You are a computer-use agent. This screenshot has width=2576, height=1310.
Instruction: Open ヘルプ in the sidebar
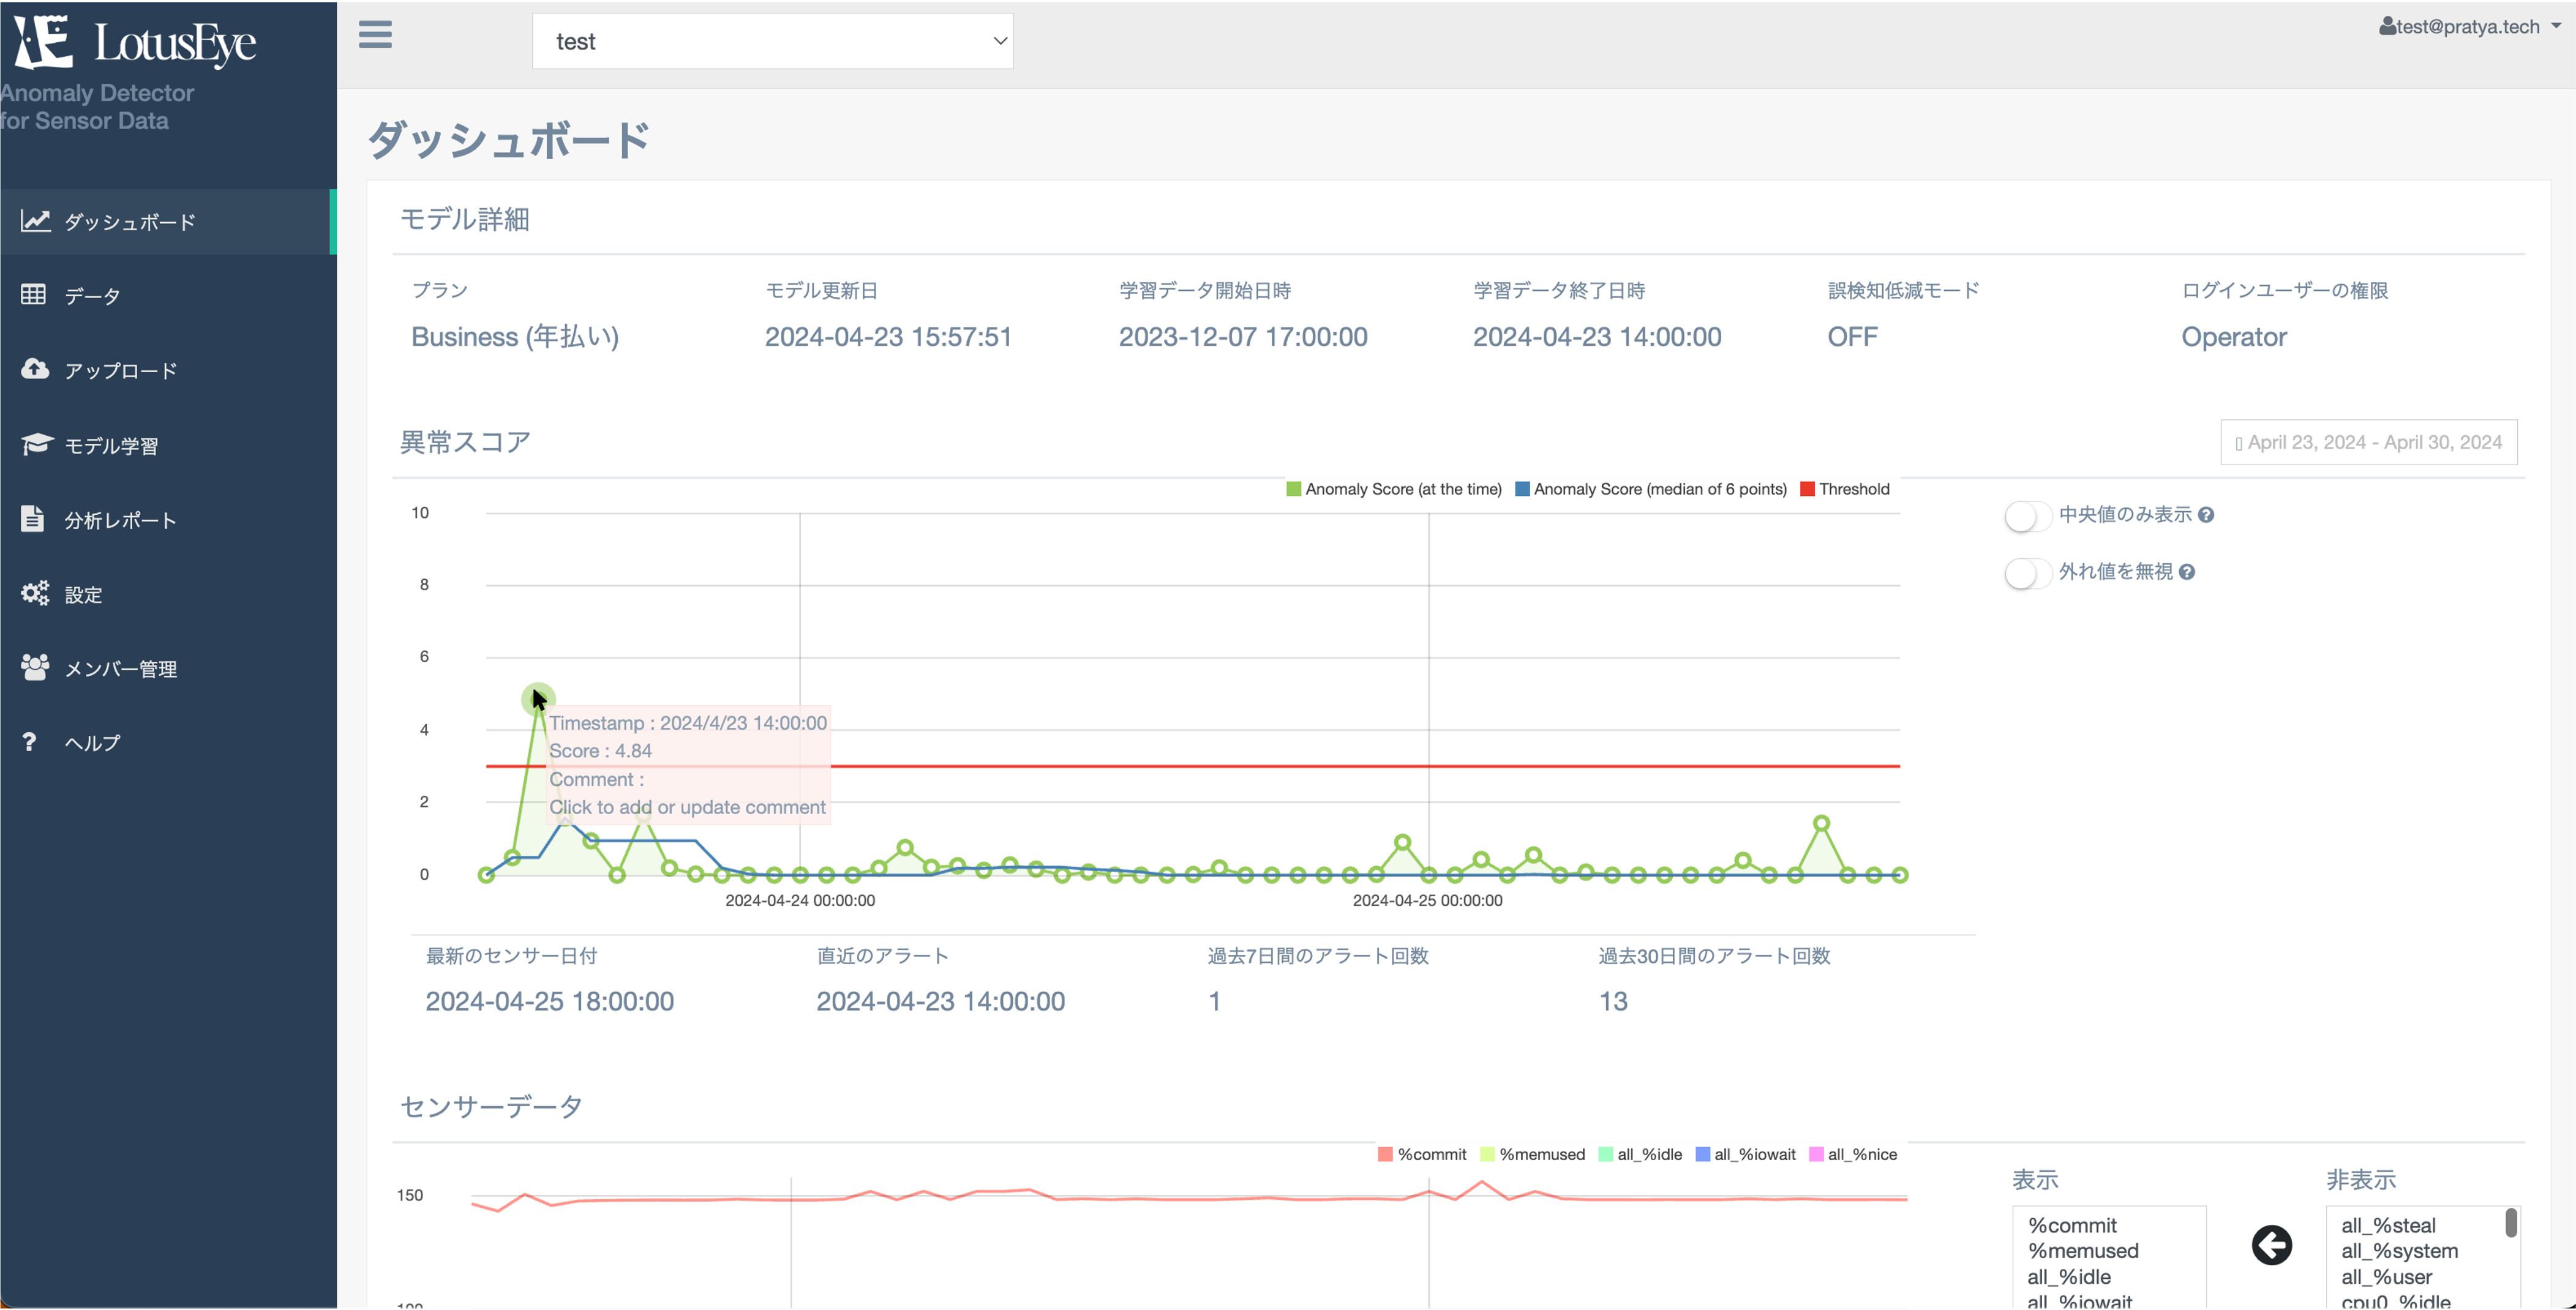[x=168, y=742]
